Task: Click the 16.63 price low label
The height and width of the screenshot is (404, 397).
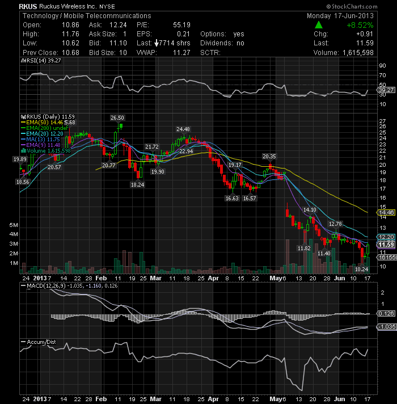Action: tap(232, 198)
